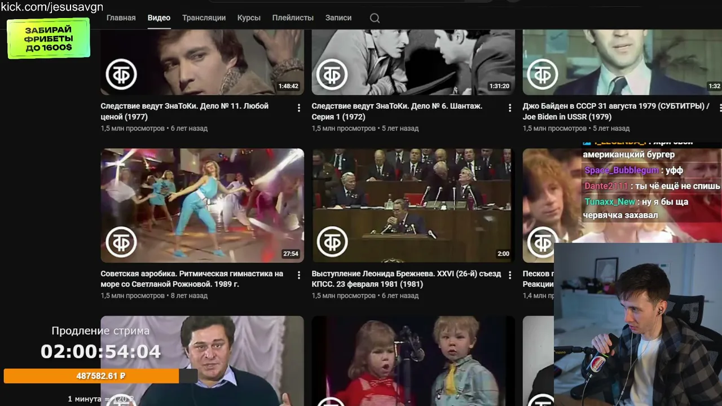Open title link Джо Байден в СССР 1979
This screenshot has height=406, width=722.
pyautogui.click(x=616, y=112)
